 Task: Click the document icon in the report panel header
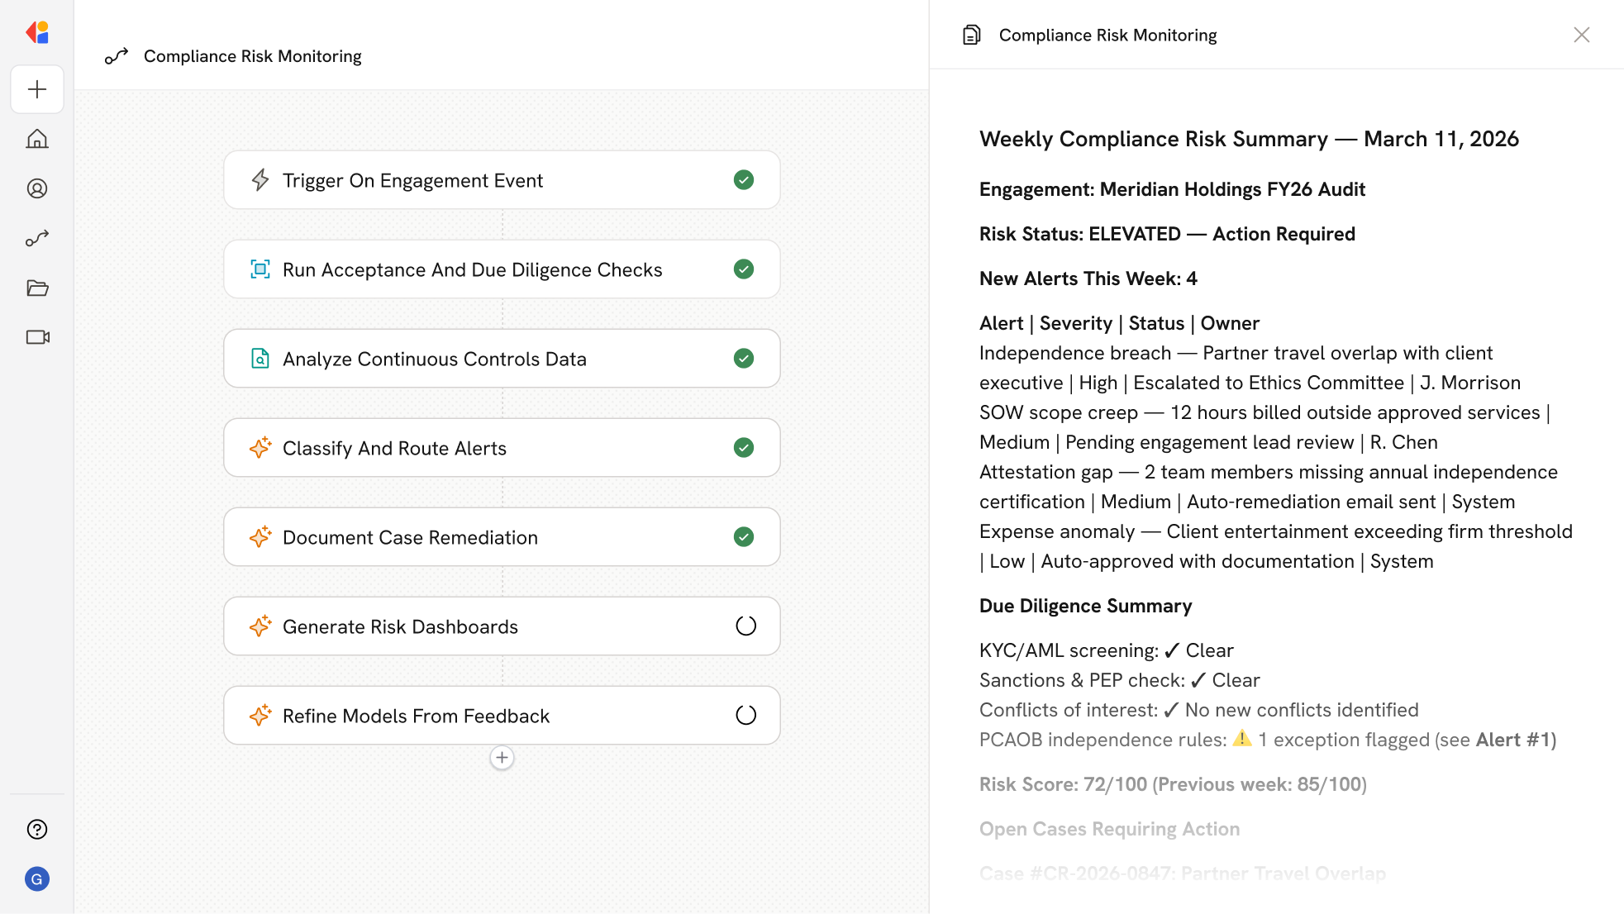pyautogui.click(x=972, y=35)
